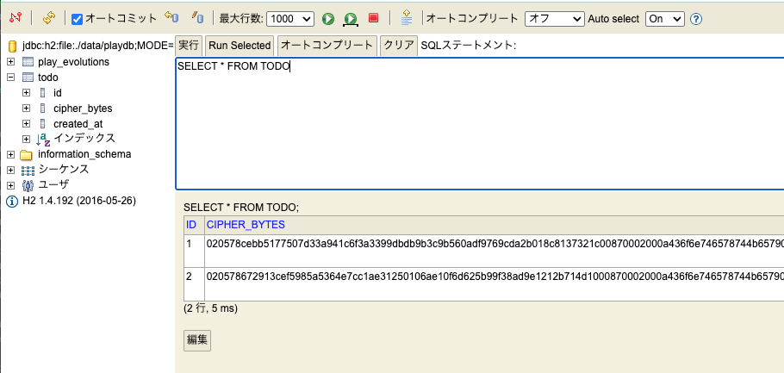Click the command history icon
Image resolution: width=784 pixels, height=373 pixels.
pos(407,18)
